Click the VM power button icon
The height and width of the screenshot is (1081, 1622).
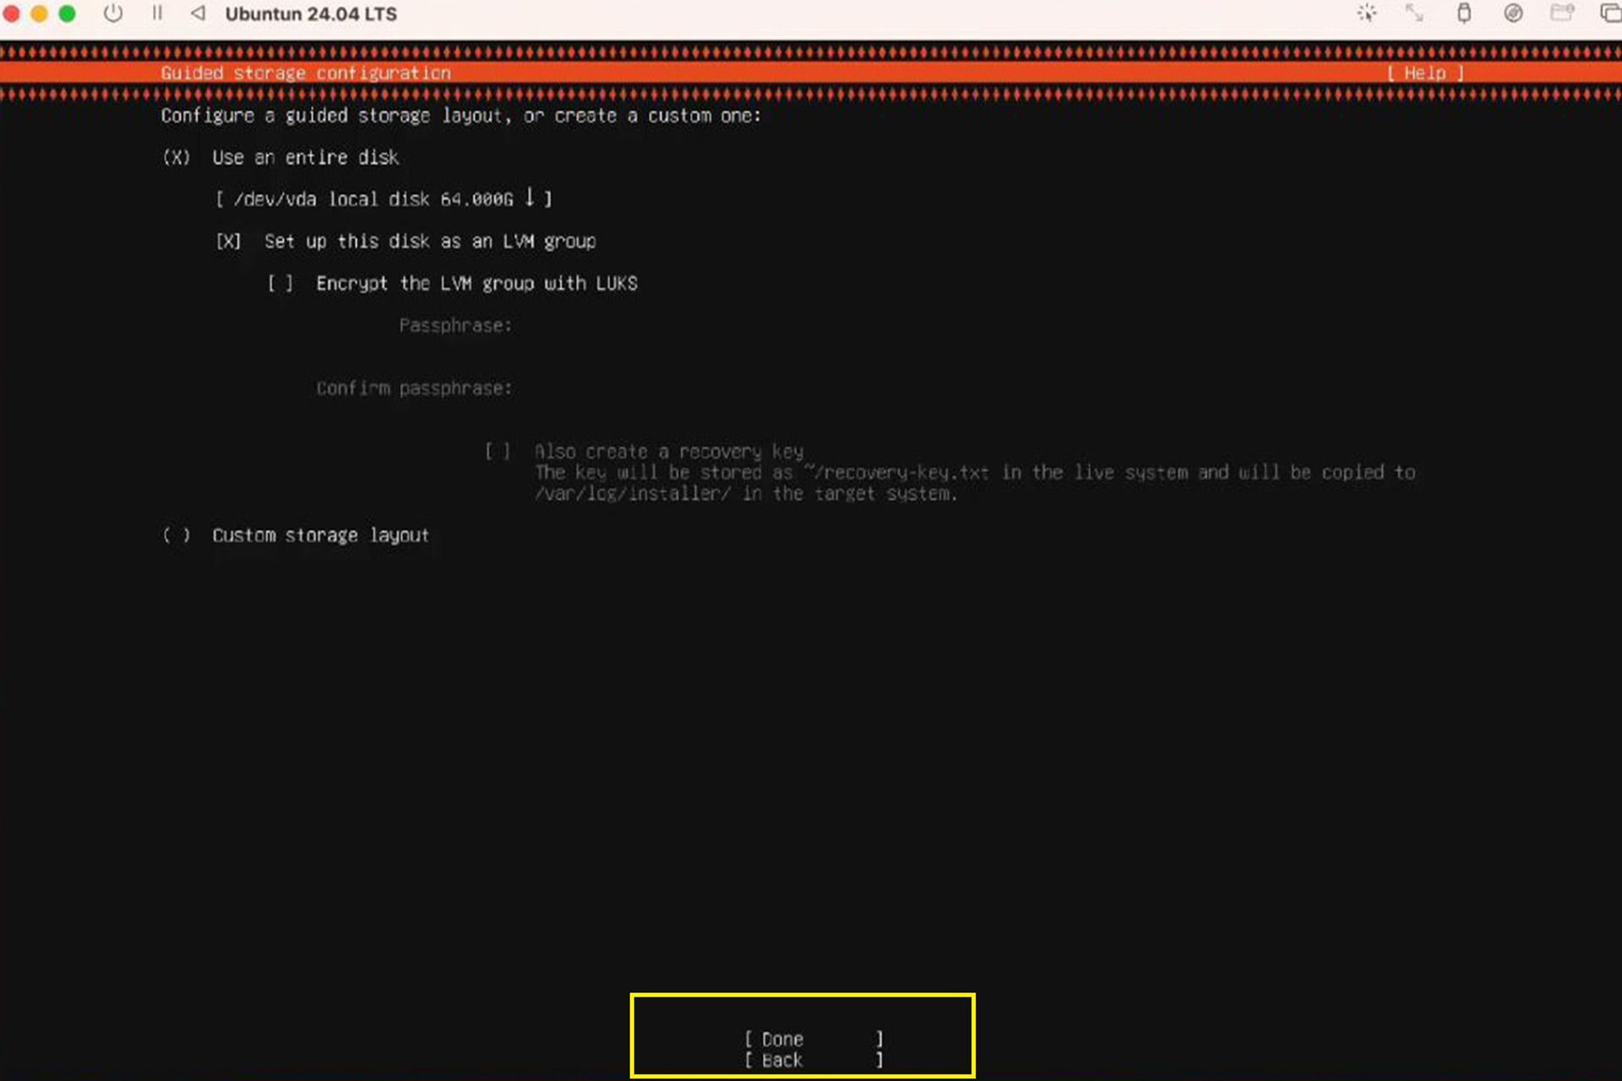point(112,14)
